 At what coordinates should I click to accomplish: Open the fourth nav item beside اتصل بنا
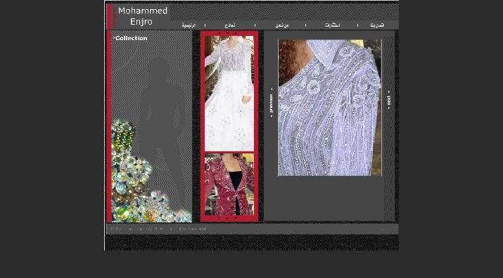332,25
